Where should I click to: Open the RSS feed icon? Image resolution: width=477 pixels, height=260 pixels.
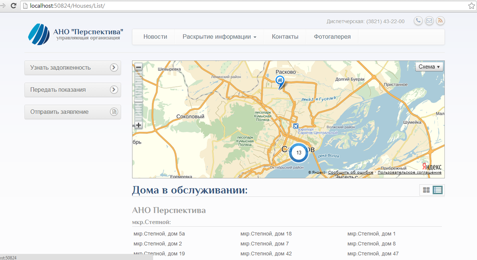point(440,21)
